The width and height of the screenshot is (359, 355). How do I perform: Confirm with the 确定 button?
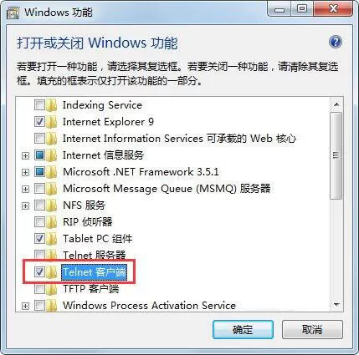[243, 330]
